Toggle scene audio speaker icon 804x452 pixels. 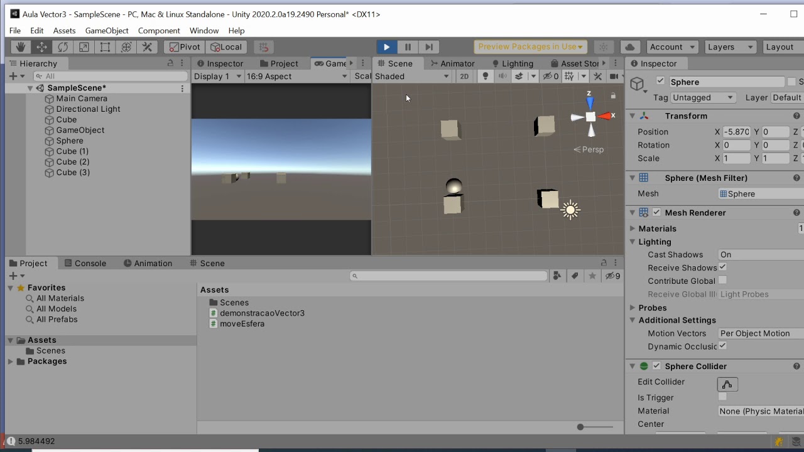503,77
